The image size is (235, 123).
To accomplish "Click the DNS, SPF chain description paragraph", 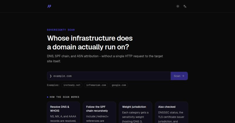I will tap(105, 59).
